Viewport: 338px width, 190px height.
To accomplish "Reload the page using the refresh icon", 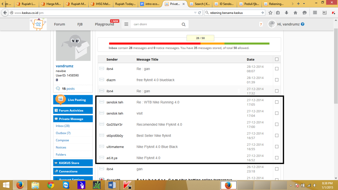I will (200, 13).
